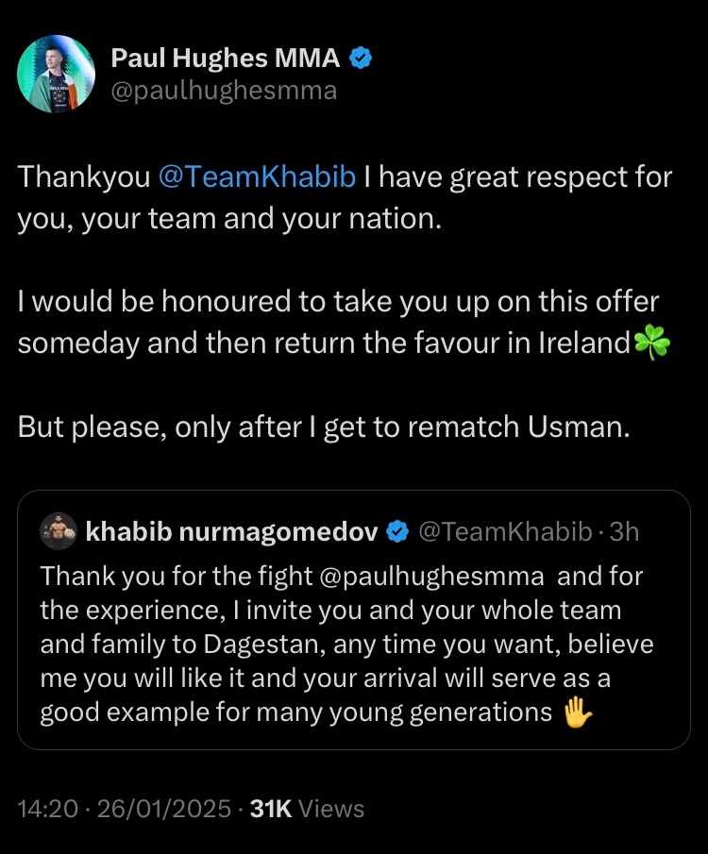
Task: Click verified badge beside Paul Hughes MMA
Action: click(x=361, y=58)
